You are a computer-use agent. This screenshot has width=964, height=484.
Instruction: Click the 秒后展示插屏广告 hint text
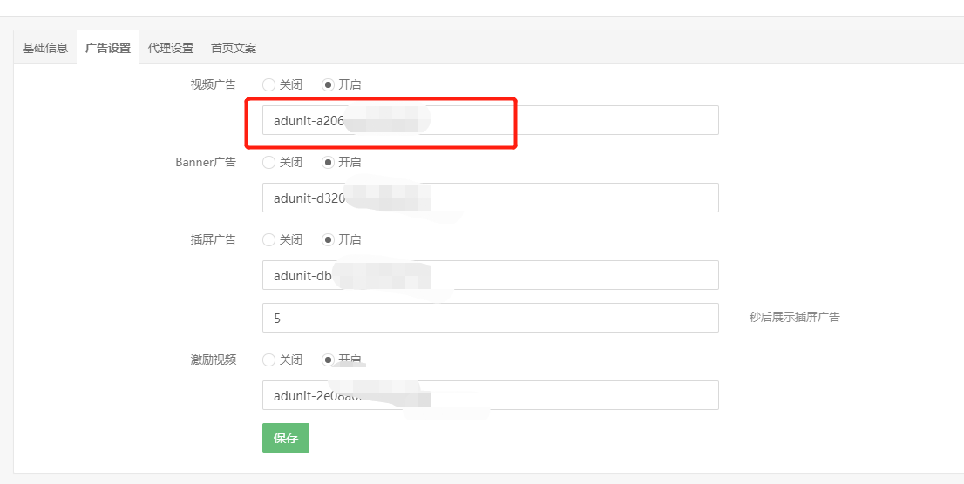pyautogui.click(x=794, y=318)
